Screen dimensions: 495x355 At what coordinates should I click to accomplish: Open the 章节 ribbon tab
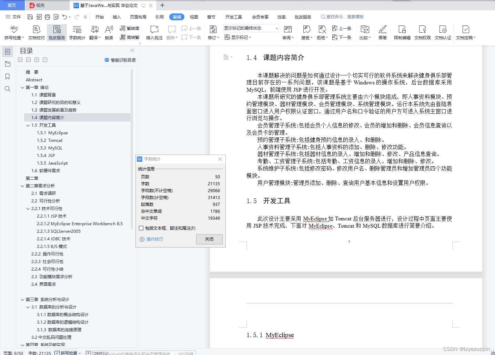pos(211,17)
